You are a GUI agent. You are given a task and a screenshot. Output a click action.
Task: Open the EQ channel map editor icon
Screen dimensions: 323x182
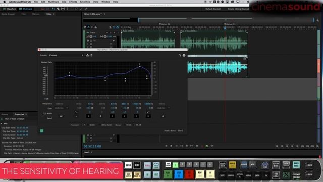coord(180,55)
